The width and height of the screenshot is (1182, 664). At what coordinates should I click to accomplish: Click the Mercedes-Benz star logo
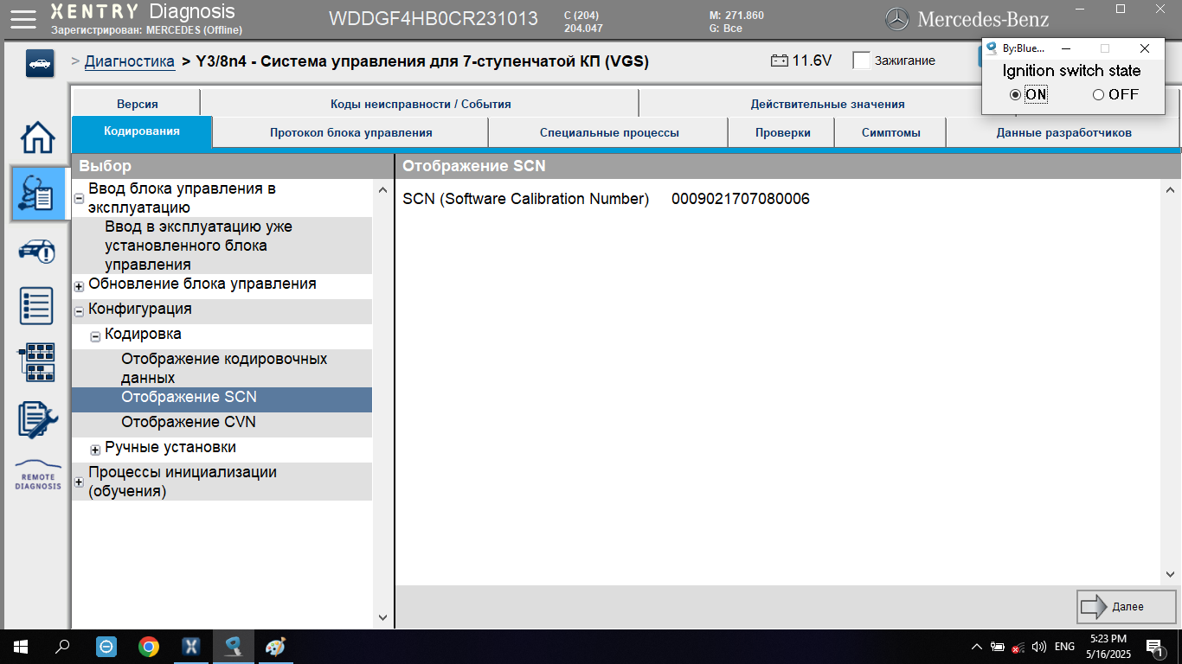(x=897, y=18)
